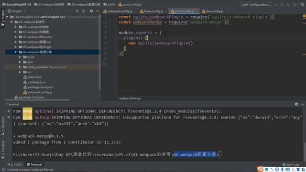The width and height of the screenshot is (306, 172).
Task: Click LearnVuejs05-v2 breadcrumb in navigation bar
Action: click(17, 4)
